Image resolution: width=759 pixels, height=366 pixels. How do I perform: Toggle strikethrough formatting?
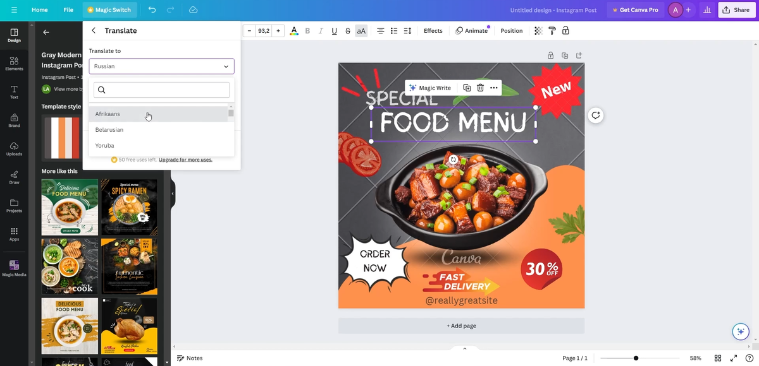[348, 31]
